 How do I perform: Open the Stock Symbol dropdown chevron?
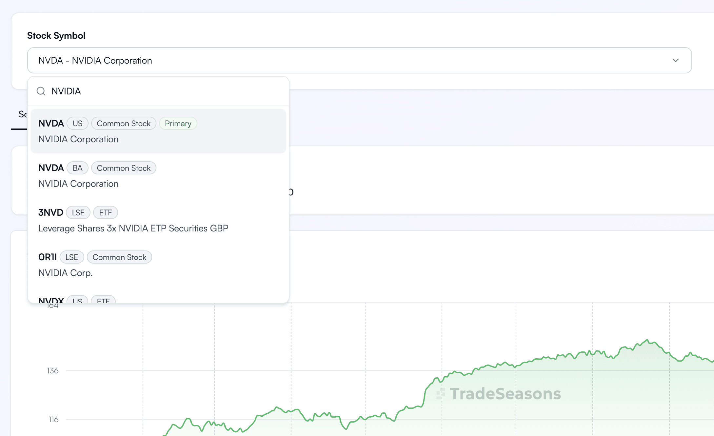(675, 60)
